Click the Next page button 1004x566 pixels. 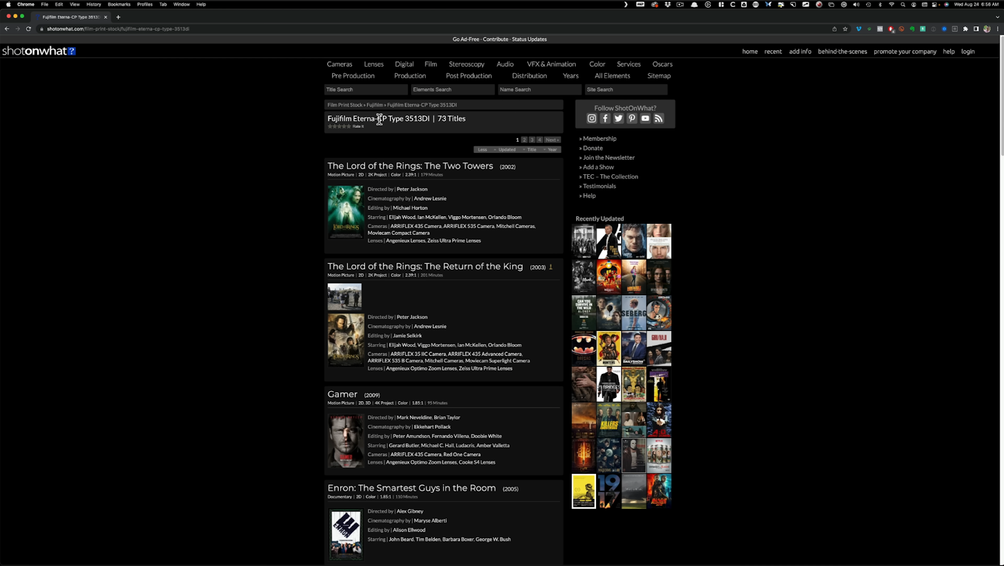click(552, 140)
